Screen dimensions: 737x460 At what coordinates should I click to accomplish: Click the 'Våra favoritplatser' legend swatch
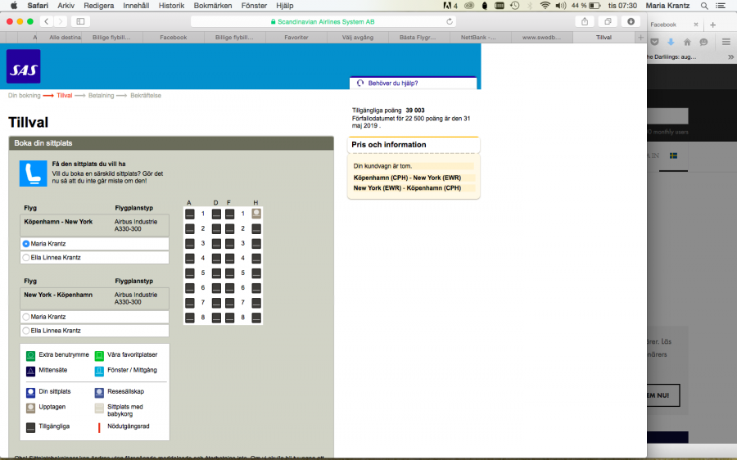click(x=99, y=356)
